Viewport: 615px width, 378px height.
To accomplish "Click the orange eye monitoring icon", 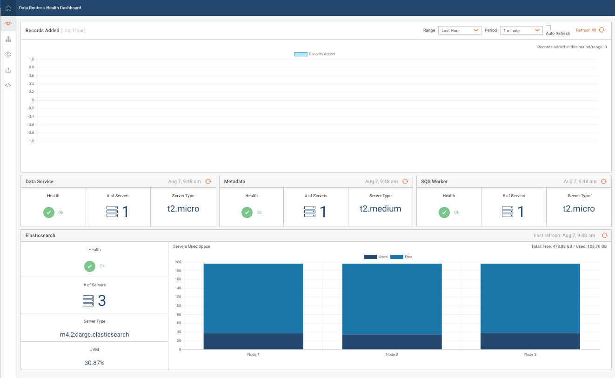I will [x=8, y=23].
